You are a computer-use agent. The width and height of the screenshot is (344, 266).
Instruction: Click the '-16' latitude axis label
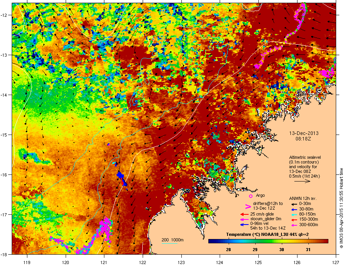pos(4,175)
